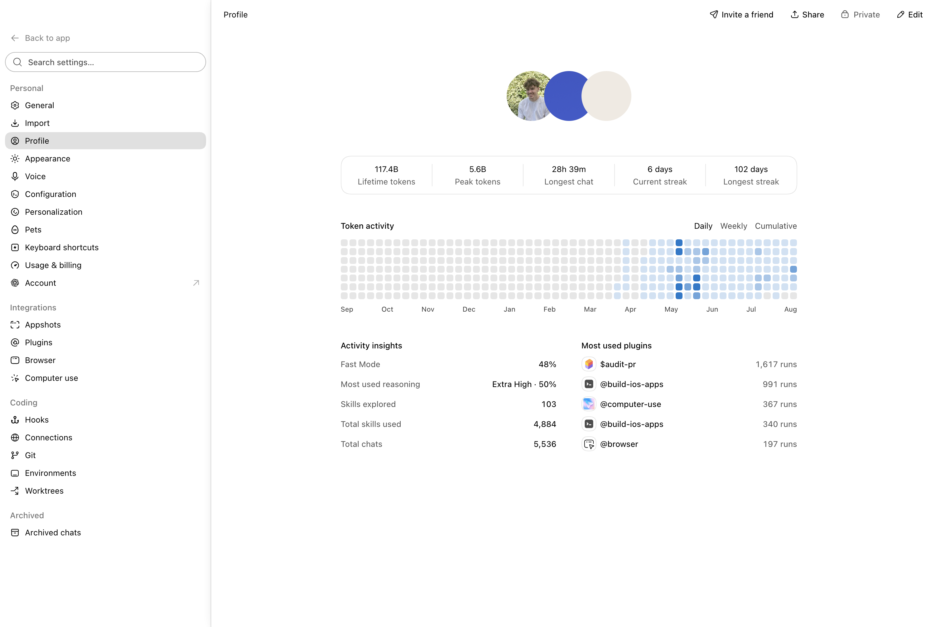Screen dimensions: 936x627
Task: Click in the Search settings field
Action: [105, 62]
